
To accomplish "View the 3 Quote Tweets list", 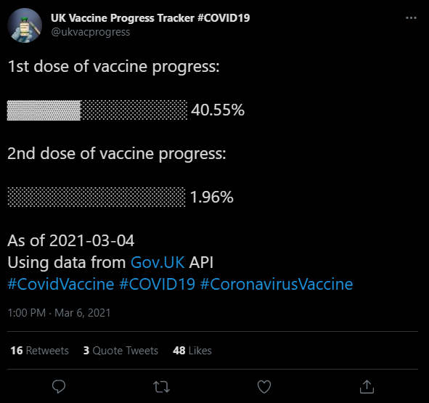I will click(120, 351).
